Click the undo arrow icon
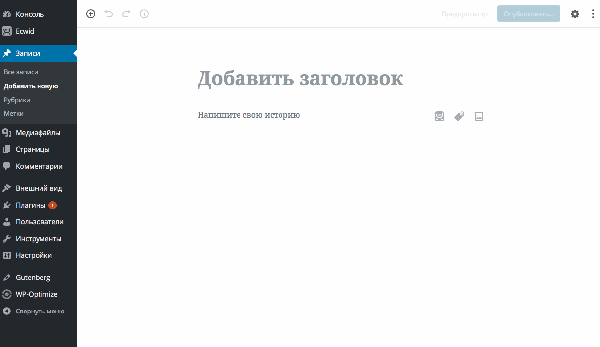 [x=109, y=14]
